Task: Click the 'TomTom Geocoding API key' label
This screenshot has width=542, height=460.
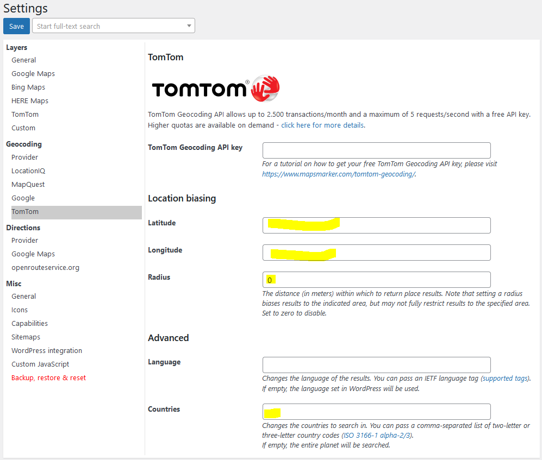Action: (195, 148)
